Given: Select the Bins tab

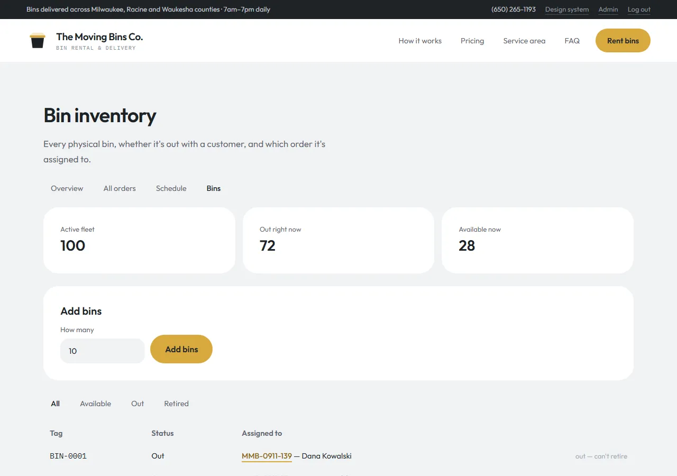Looking at the screenshot, I should click(214, 188).
